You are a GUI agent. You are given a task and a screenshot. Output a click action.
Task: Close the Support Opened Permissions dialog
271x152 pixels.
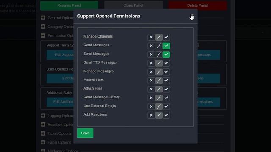click(192, 16)
